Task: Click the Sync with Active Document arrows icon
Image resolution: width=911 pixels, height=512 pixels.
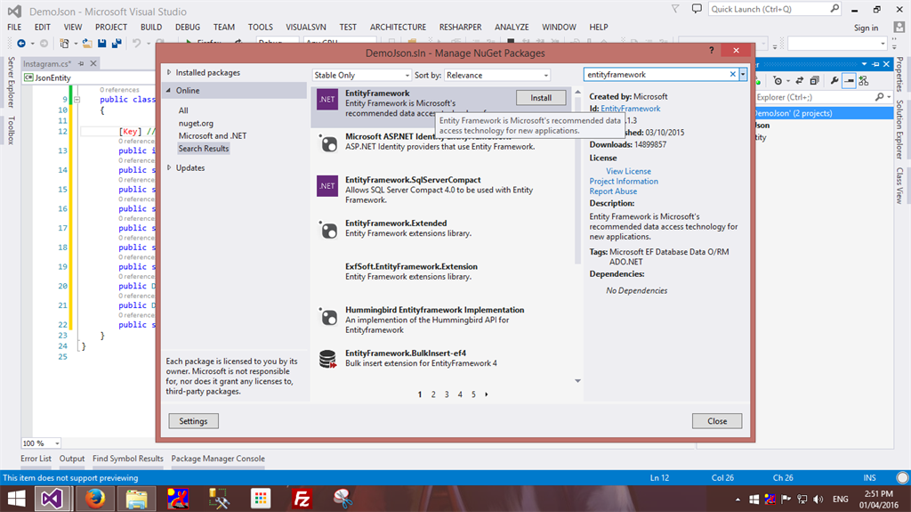Action: click(x=800, y=81)
